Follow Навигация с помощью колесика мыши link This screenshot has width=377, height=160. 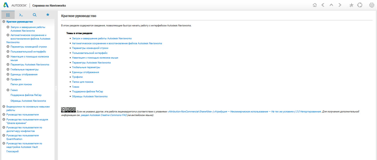coord(95,58)
